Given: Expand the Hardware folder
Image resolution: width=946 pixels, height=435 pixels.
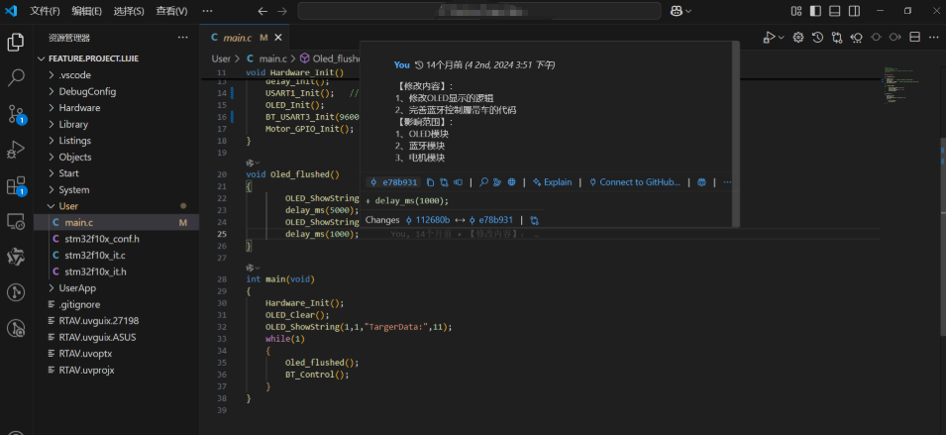Looking at the screenshot, I should (x=116, y=108).
